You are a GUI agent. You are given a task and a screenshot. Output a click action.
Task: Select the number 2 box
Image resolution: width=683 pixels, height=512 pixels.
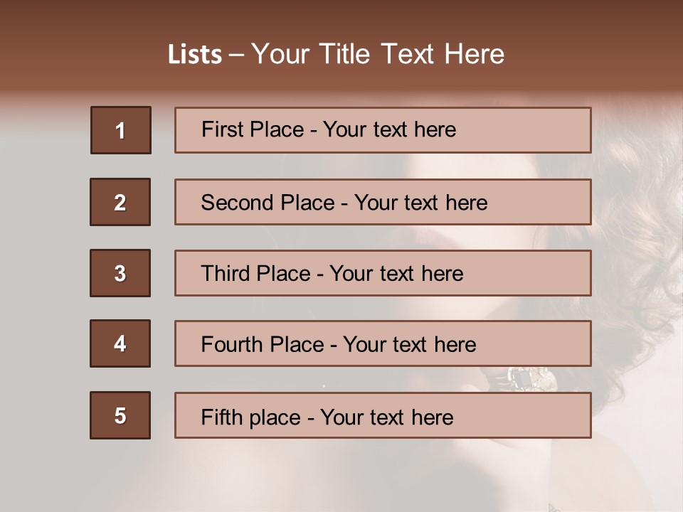point(120,202)
